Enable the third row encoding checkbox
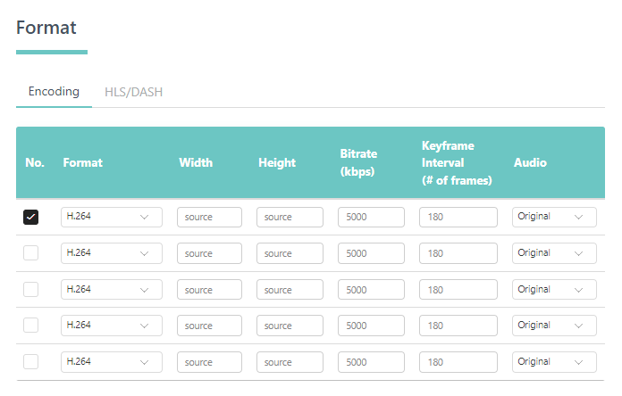This screenshot has height=396, width=622. (x=30, y=290)
